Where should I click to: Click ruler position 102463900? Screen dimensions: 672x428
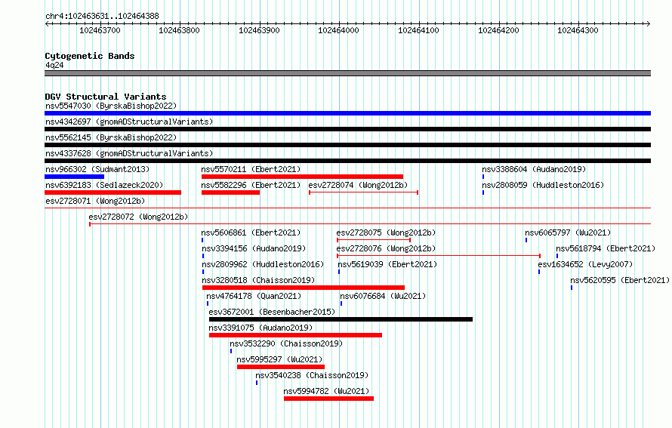click(x=259, y=30)
